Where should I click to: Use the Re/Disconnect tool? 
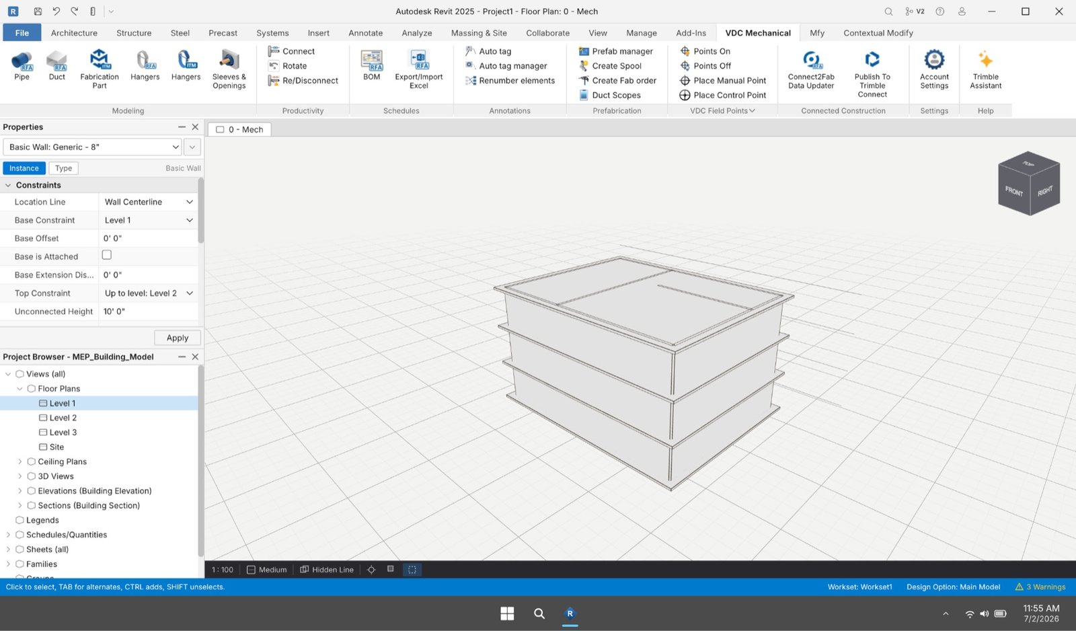(x=303, y=81)
